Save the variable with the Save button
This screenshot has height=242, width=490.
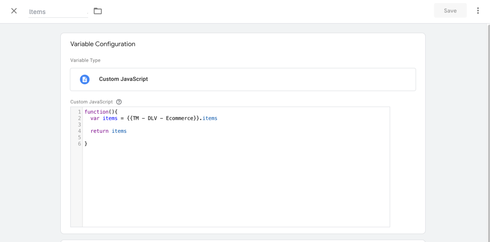pyautogui.click(x=451, y=10)
